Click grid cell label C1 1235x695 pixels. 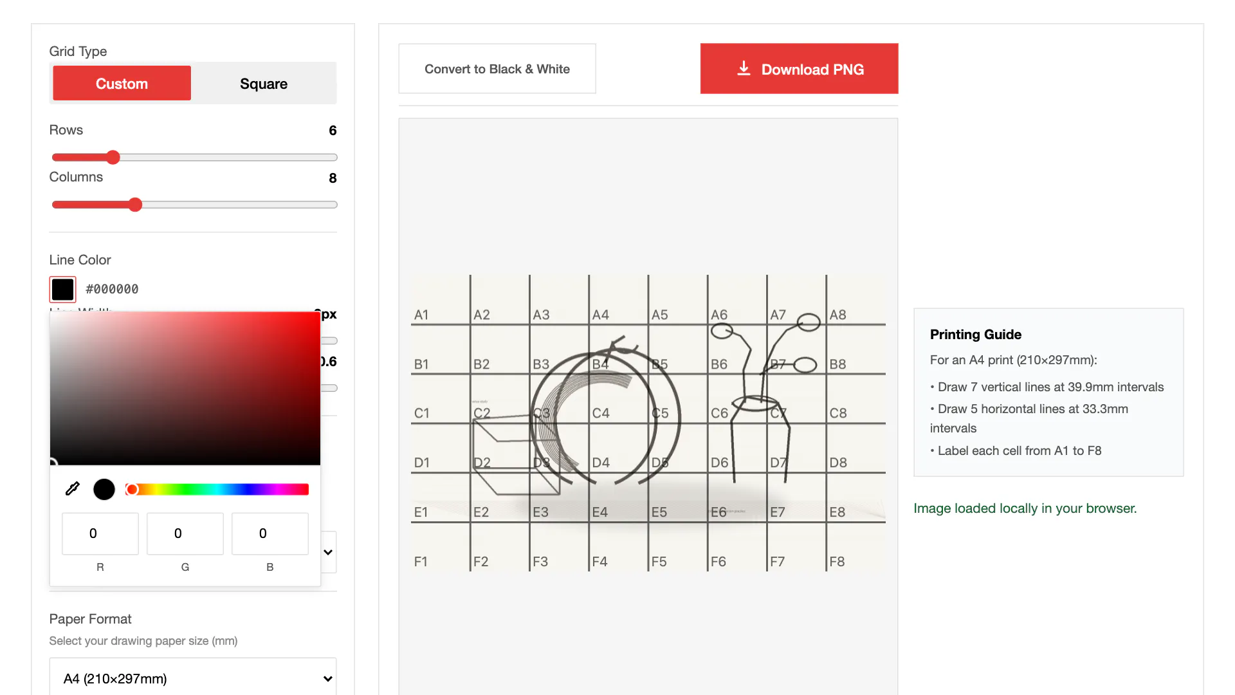[x=422, y=413]
